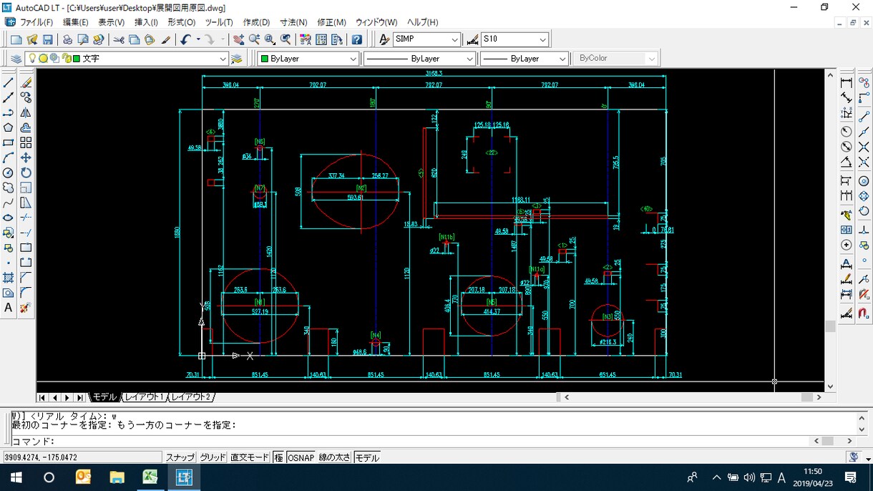Click the モデル status bar button

367,457
